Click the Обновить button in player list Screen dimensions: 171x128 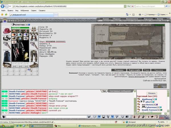pyautogui.click(x=152, y=93)
